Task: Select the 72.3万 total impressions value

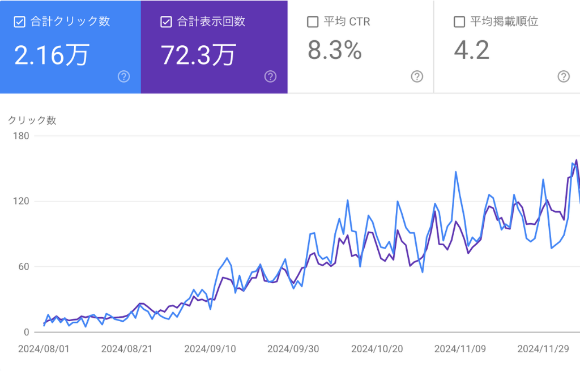Action: 198,55
